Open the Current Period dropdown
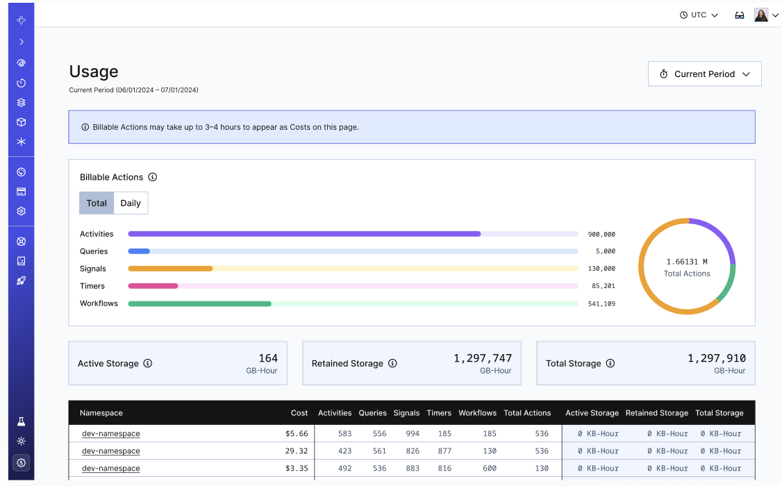 coord(704,74)
